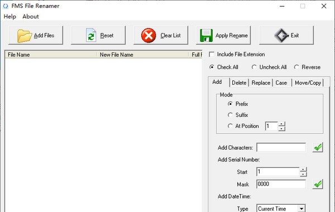The height and width of the screenshot is (212, 335).
Task: Click green checkmark next to Mask field
Action: click(x=318, y=184)
